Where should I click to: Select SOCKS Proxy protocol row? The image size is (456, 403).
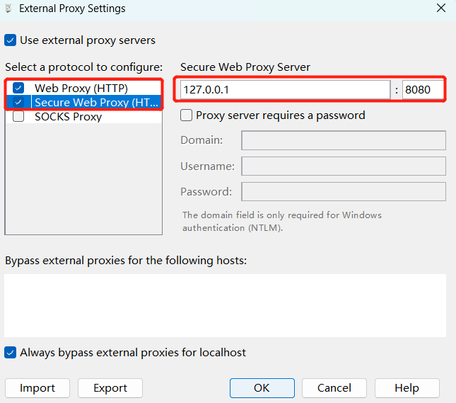pyautogui.click(x=83, y=117)
